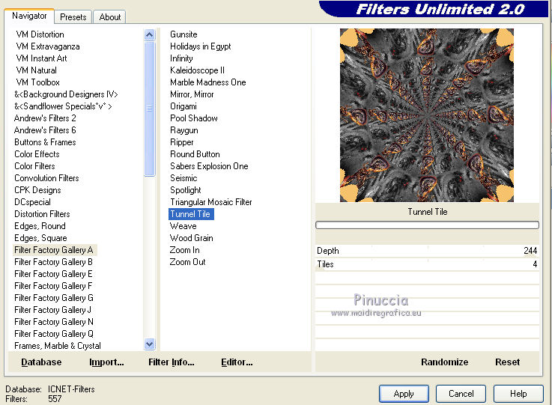Choose the Infinity filter
Image resolution: width=552 pixels, height=405 pixels.
click(181, 58)
